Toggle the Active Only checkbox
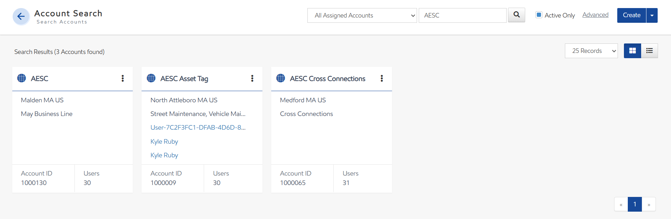The image size is (671, 219). click(x=539, y=15)
